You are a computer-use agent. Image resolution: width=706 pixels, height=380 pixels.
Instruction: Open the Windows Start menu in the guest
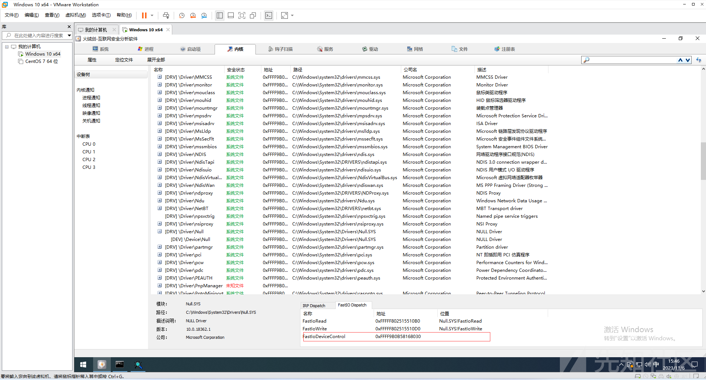(x=83, y=365)
